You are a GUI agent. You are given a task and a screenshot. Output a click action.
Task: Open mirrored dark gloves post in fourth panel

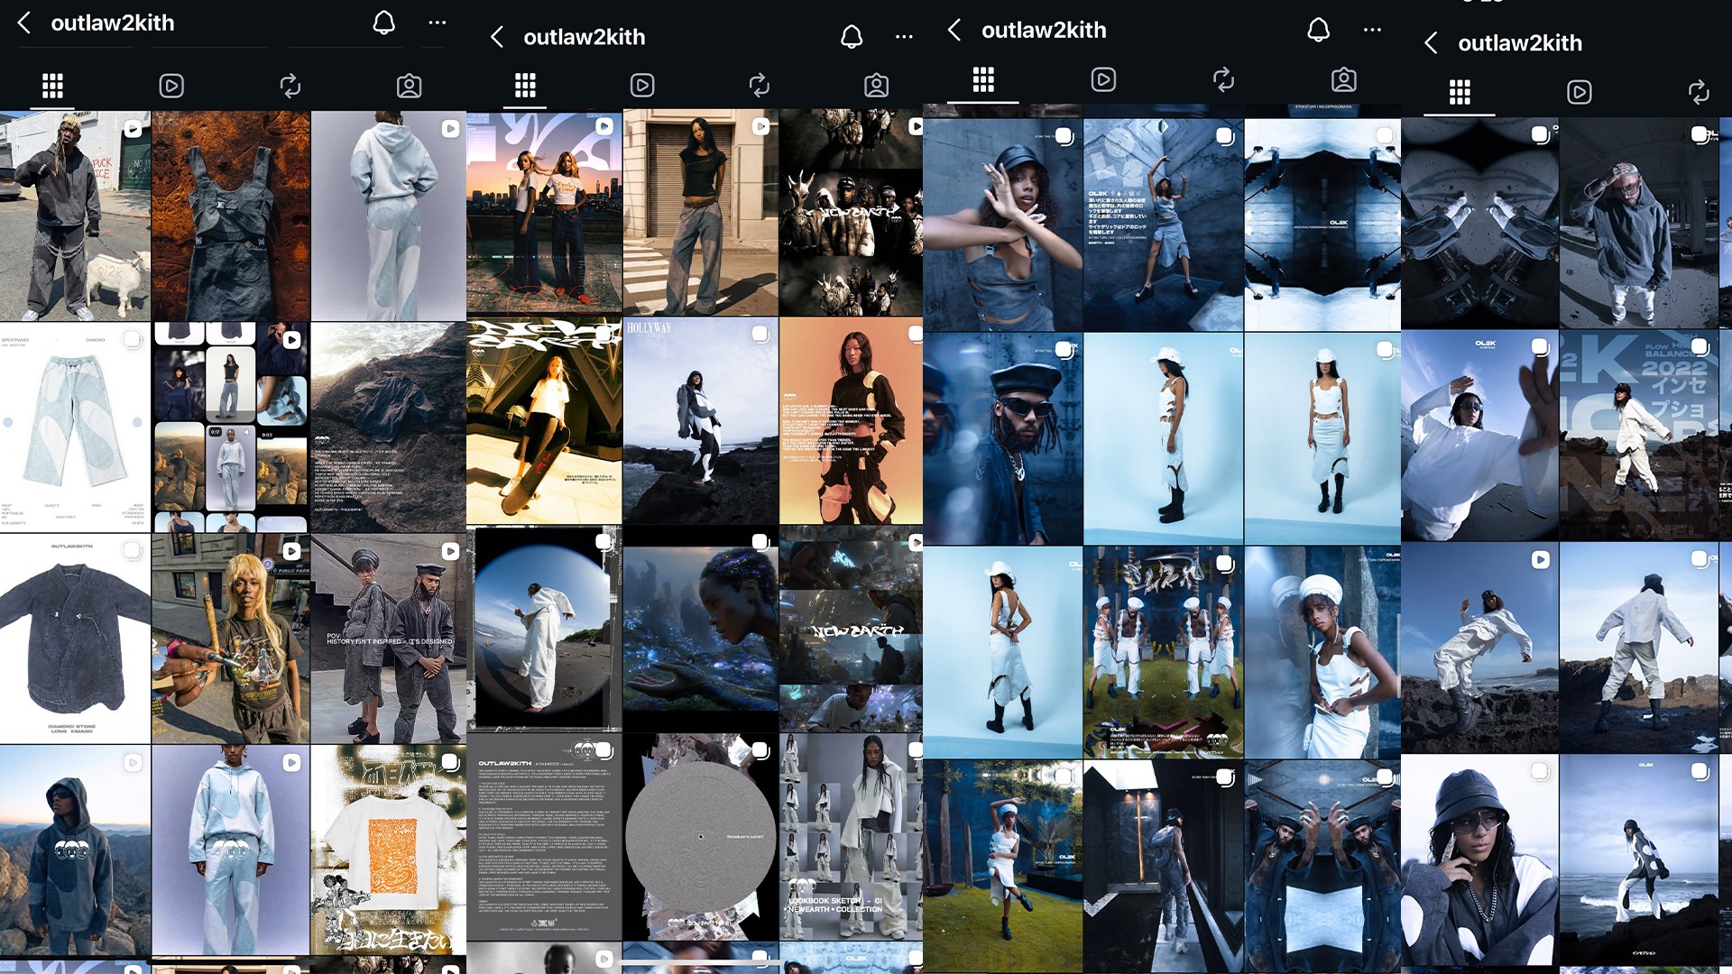click(1479, 224)
